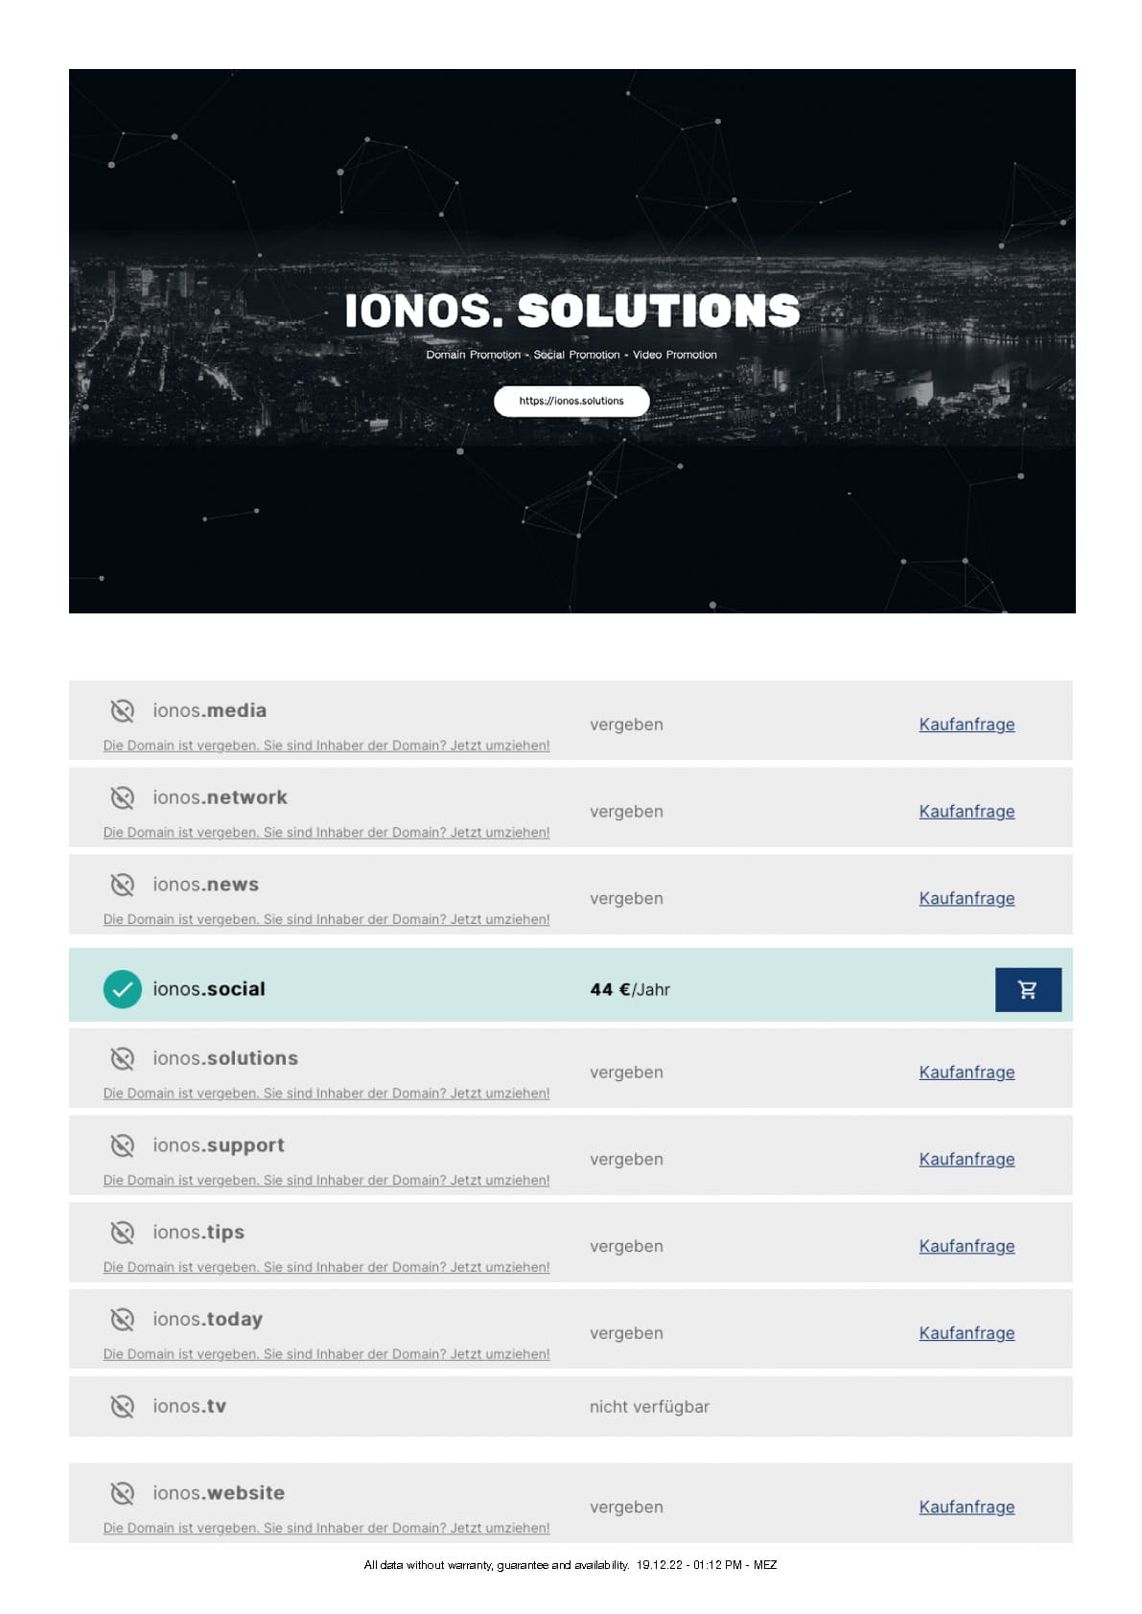The image size is (1142, 1614).
Task: Follow the Kaufanfrage link for ionos.tips
Action: point(967,1246)
